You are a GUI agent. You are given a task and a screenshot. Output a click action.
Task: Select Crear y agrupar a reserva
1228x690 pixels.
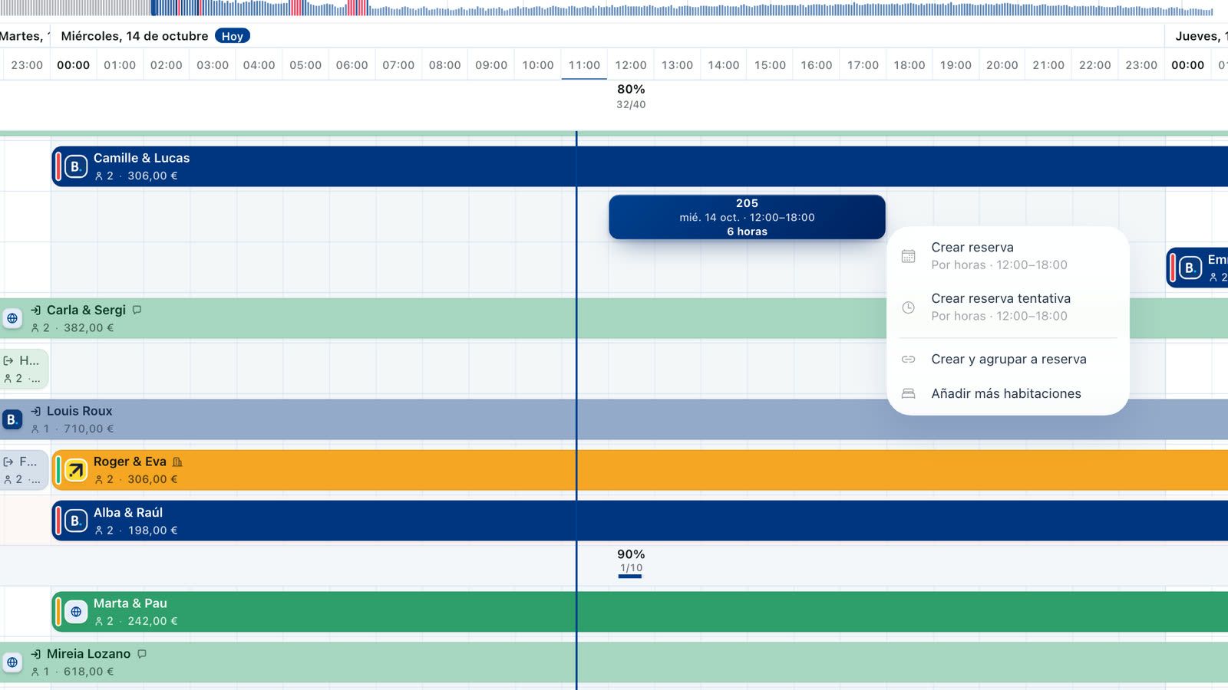[1008, 359]
